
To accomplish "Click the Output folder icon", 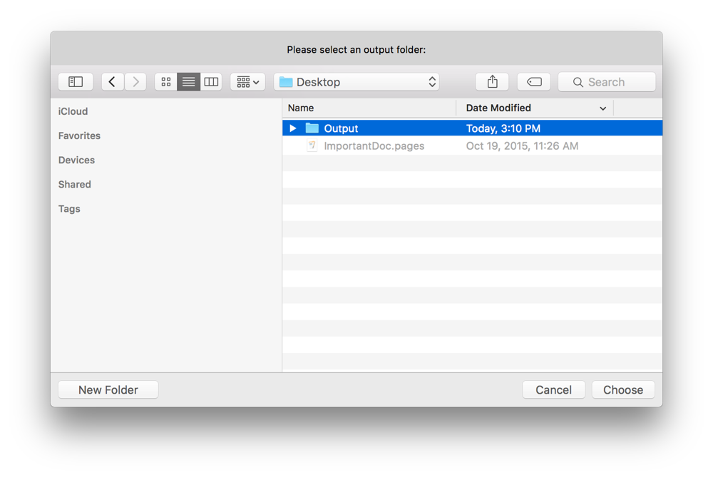I will pyautogui.click(x=312, y=128).
